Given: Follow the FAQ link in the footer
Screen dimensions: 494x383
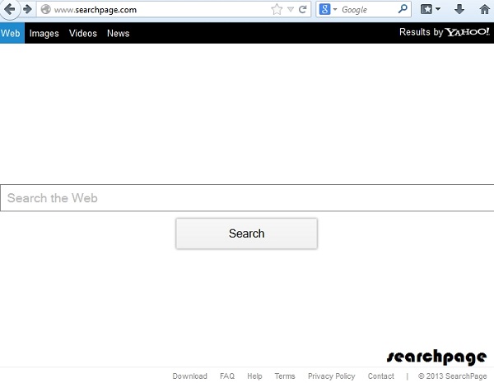Looking at the screenshot, I should (227, 376).
